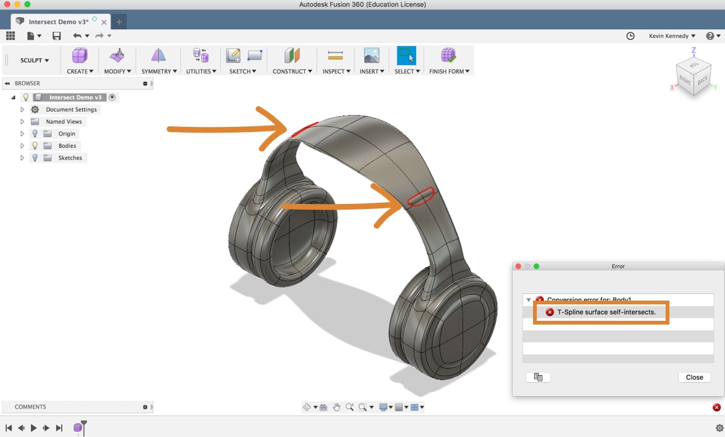Image resolution: width=725 pixels, height=437 pixels.
Task: Hide the Sketches folder with its lightbulb
Action: [35, 158]
